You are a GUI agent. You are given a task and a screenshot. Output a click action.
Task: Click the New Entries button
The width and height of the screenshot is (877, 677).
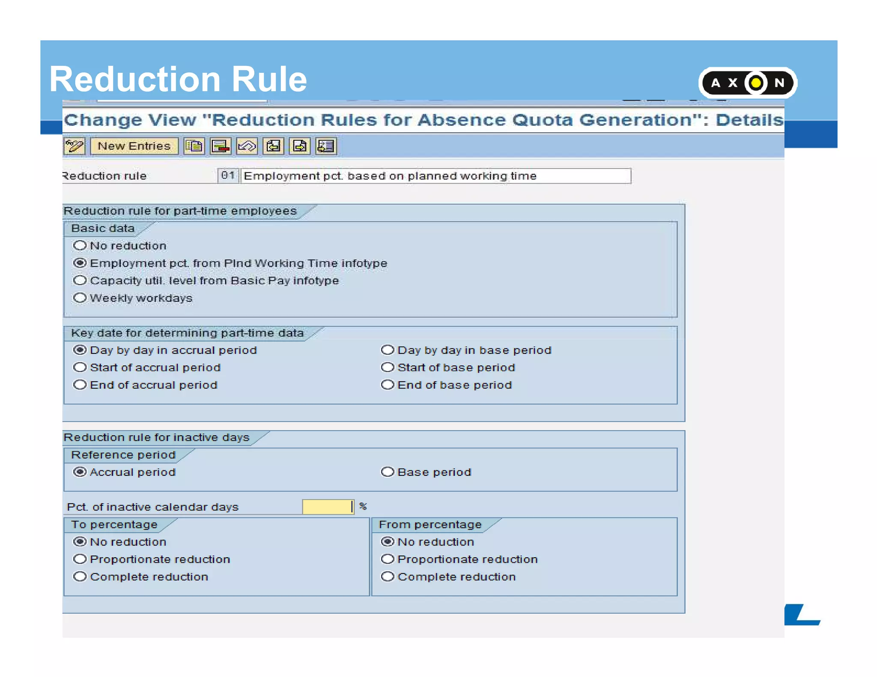(x=134, y=146)
